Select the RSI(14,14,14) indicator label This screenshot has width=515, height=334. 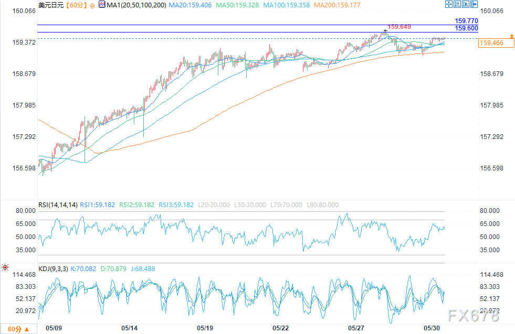pos(58,204)
